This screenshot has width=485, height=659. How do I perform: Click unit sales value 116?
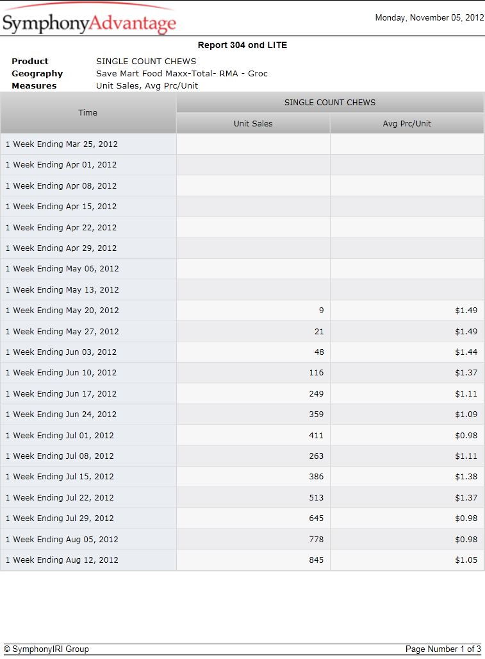316,373
